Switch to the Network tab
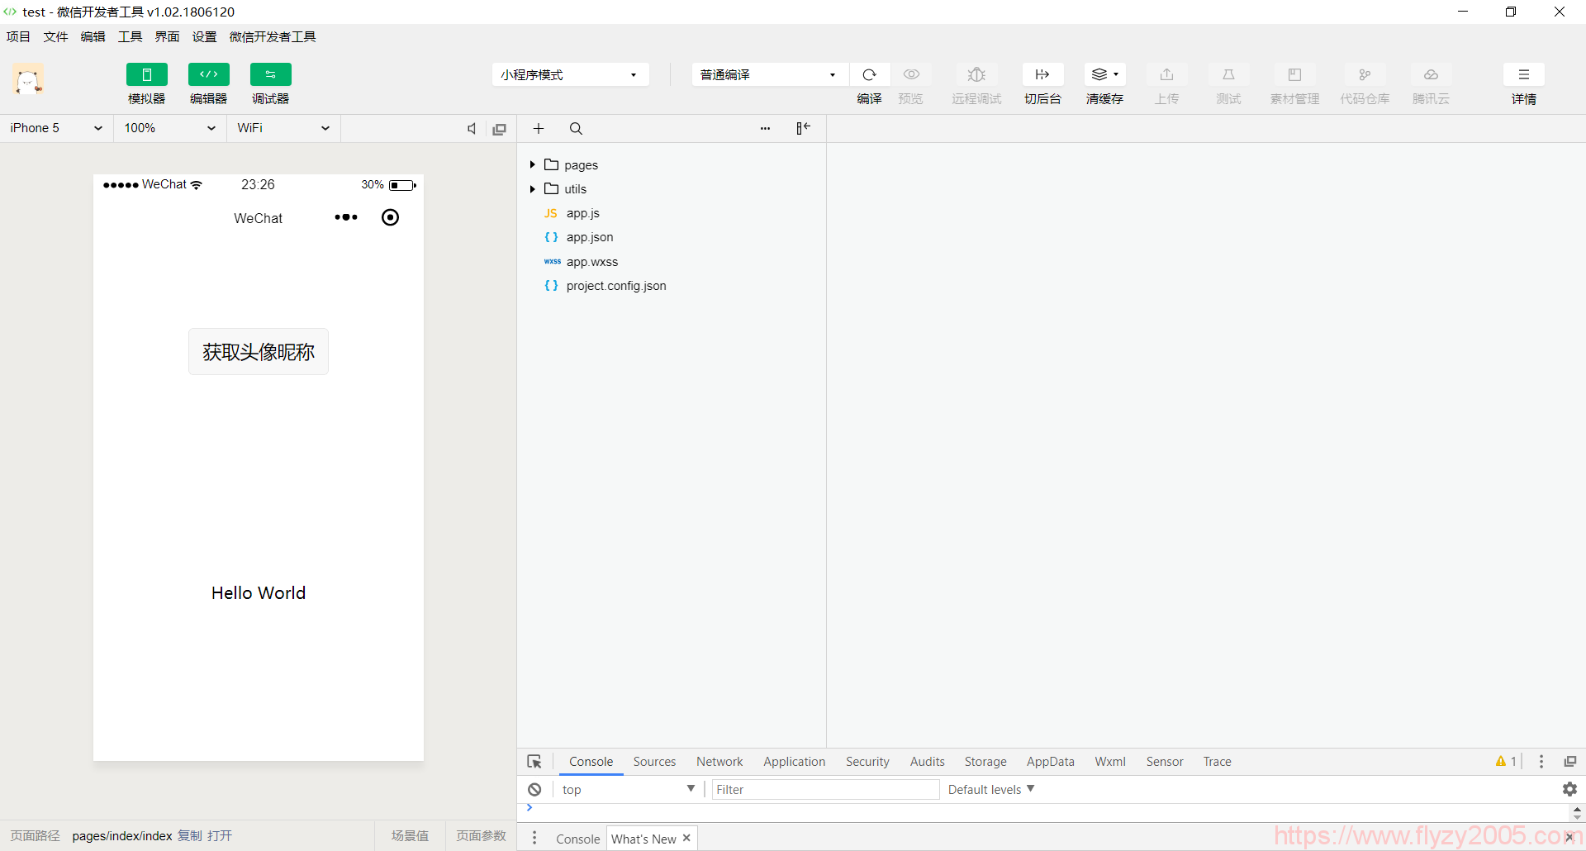1586x851 pixels. pos(719,762)
